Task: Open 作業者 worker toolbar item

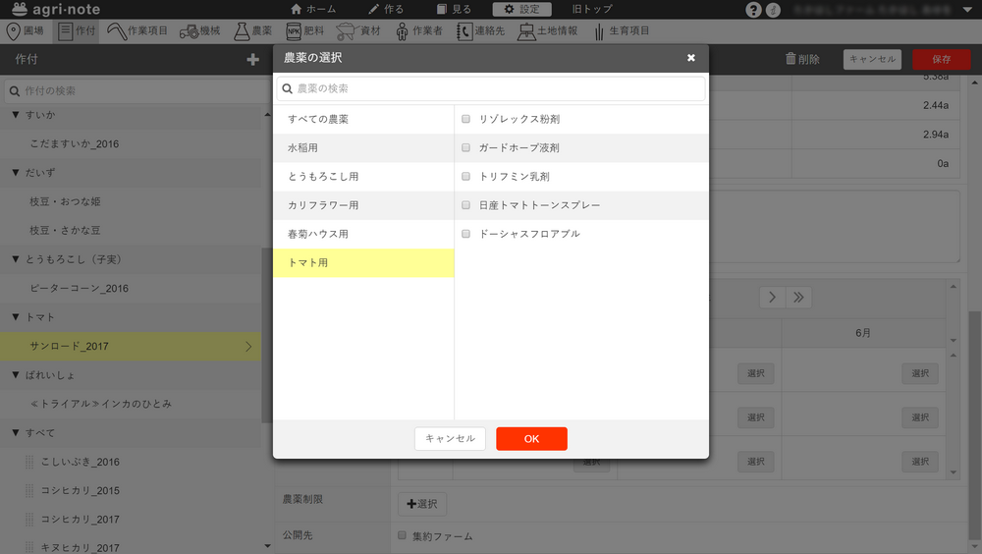Action: pos(419,30)
